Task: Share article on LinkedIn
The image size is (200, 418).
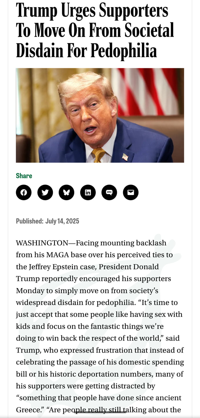Action: (88, 192)
